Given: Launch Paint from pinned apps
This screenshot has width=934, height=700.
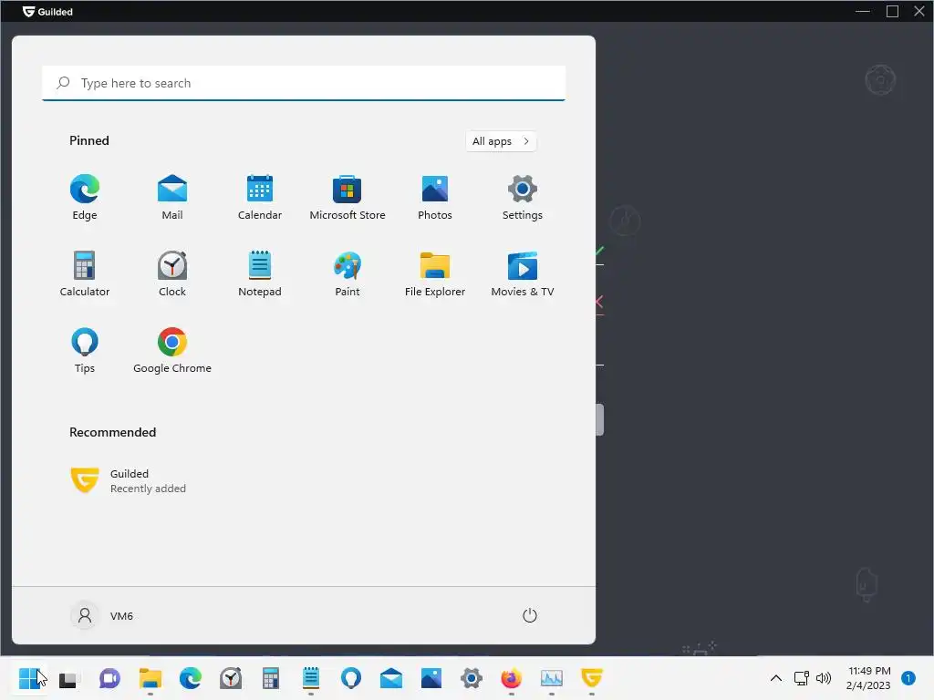Looking at the screenshot, I should coord(348,273).
